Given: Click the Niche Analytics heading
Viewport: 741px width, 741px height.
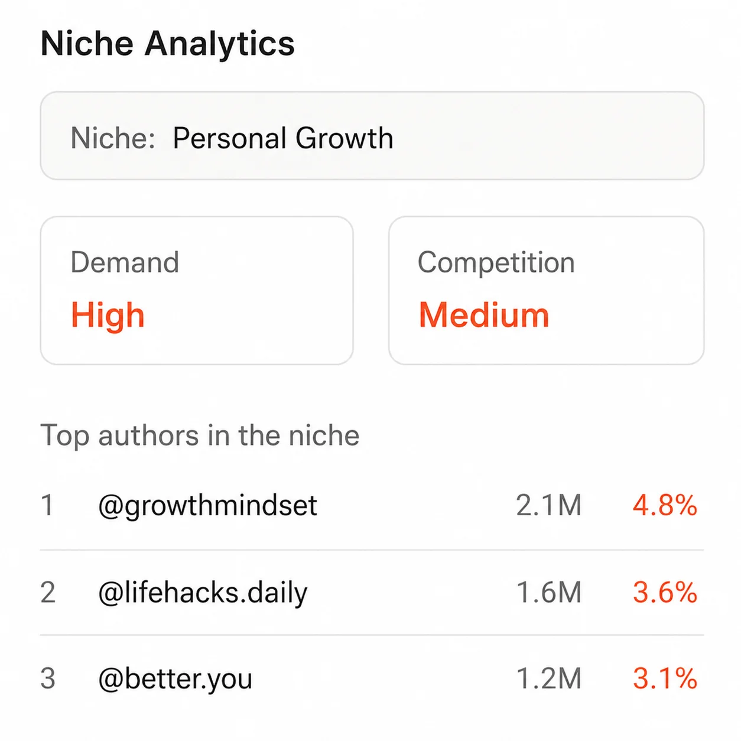Looking at the screenshot, I should (x=167, y=43).
